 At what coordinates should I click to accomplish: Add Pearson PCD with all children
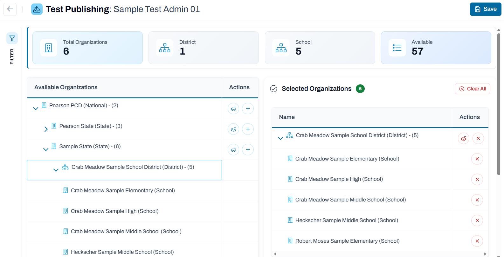(233, 109)
